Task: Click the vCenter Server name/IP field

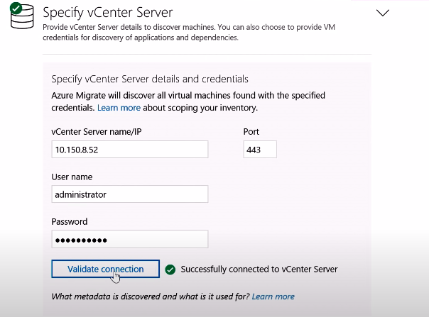Action: click(130, 150)
